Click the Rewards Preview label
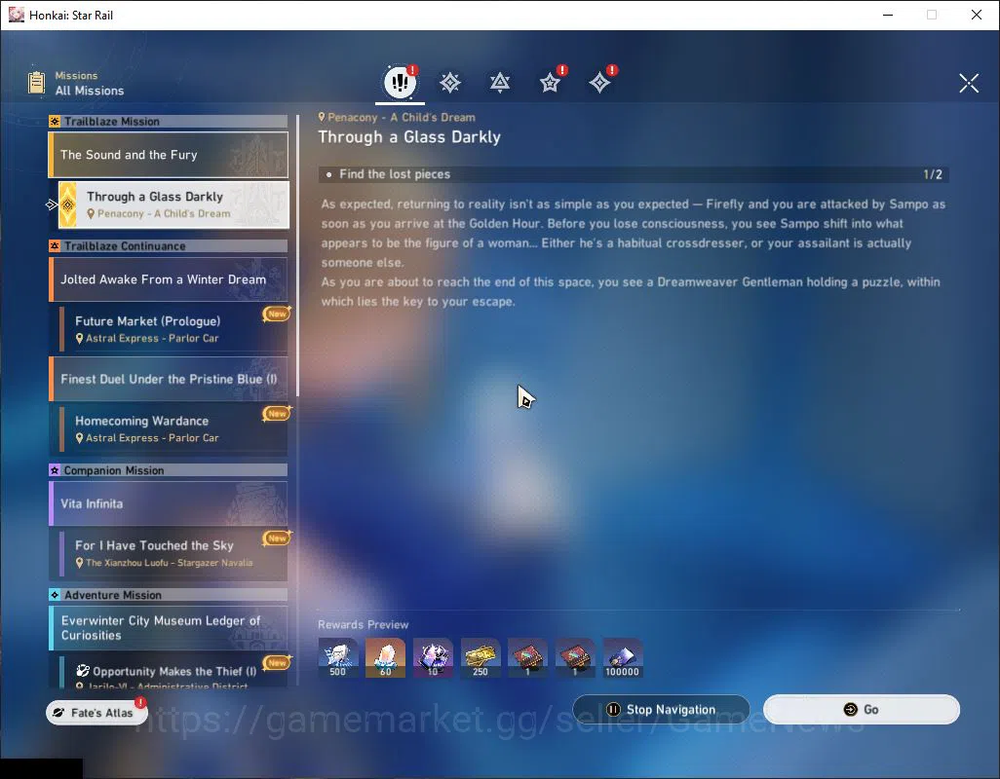This screenshot has width=1000, height=779. 363,625
